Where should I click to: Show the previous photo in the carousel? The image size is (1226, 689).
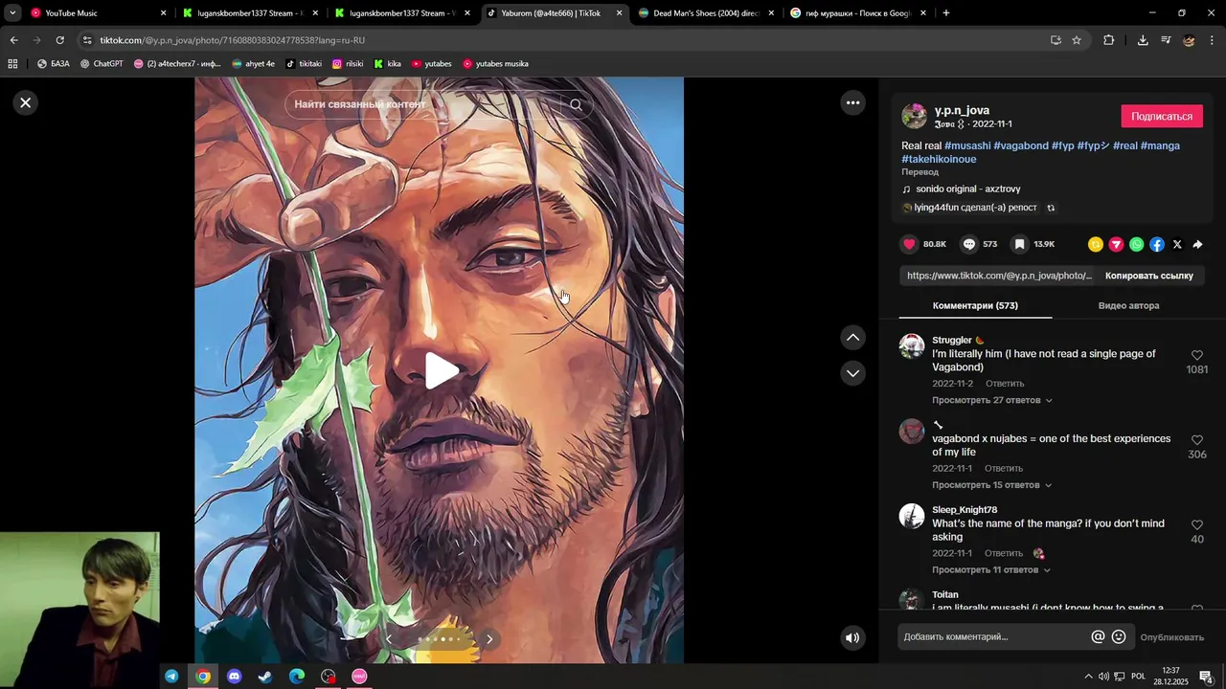point(388,638)
